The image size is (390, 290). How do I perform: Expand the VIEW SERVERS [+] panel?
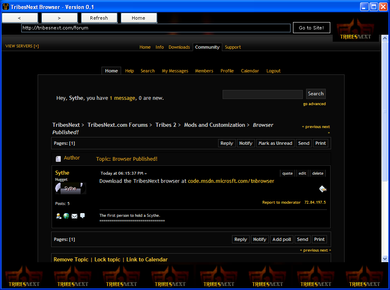coord(22,46)
